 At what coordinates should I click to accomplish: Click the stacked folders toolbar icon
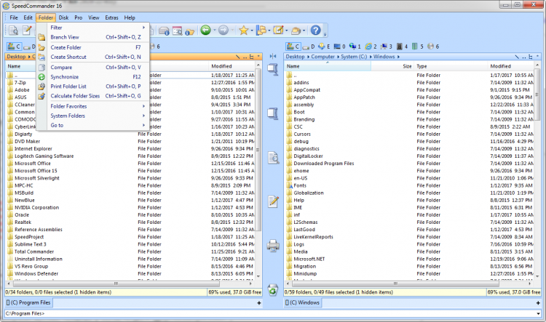(296, 31)
